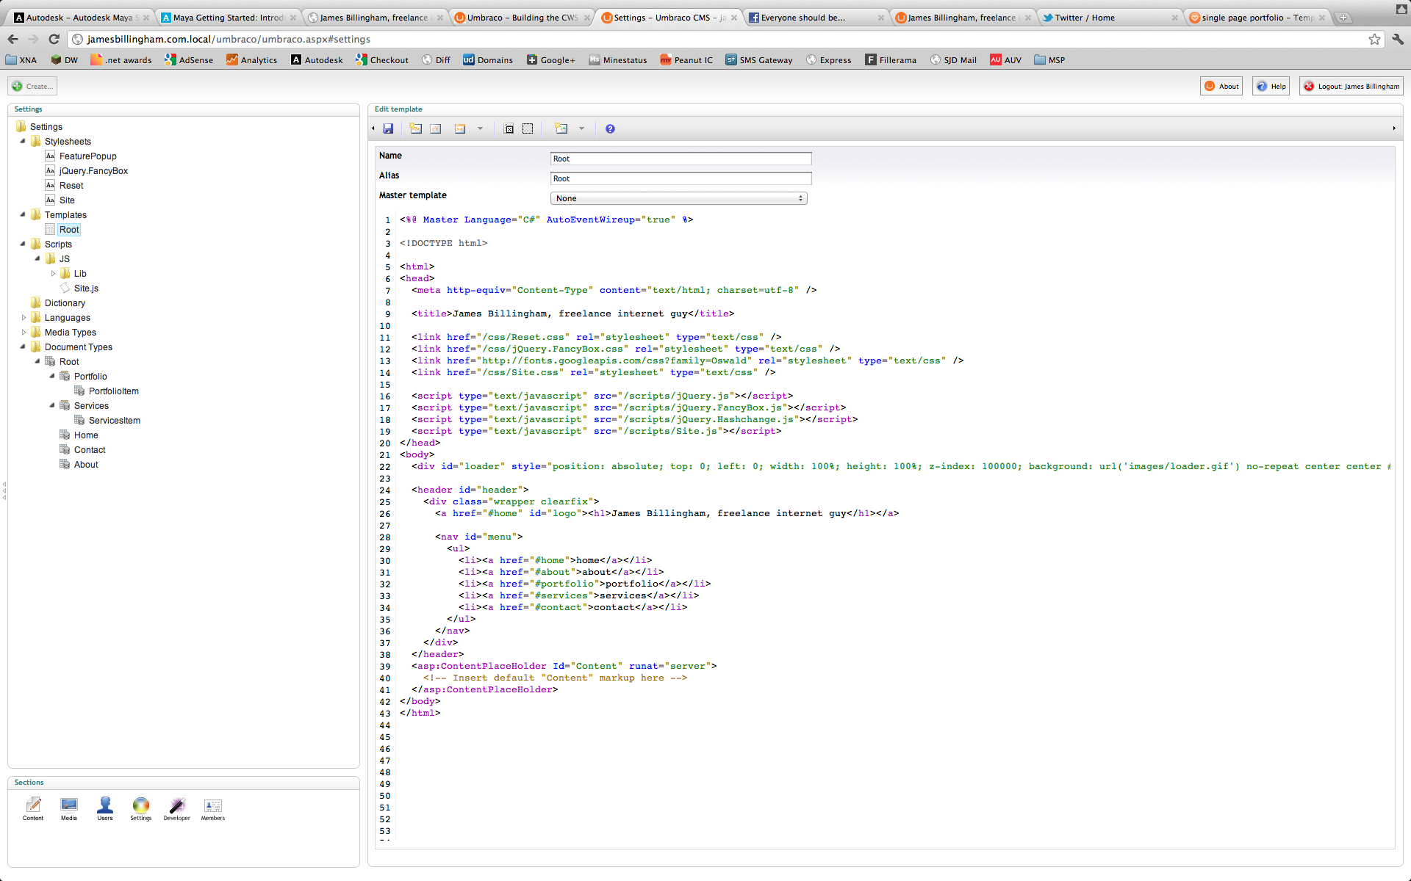
Task: Collapse the Document Types folder
Action: point(23,347)
